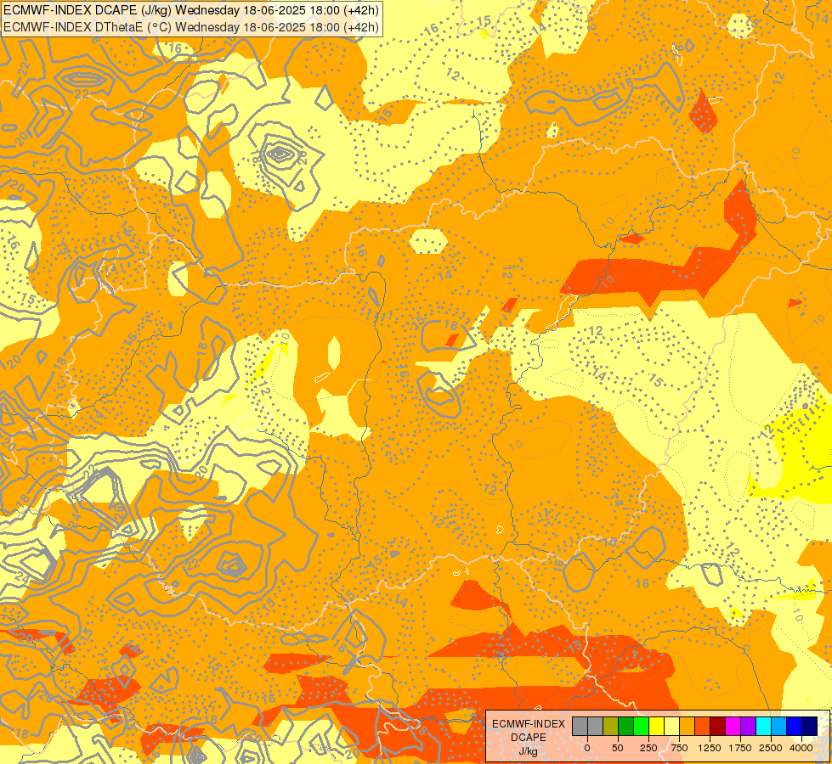This screenshot has height=764, width=832.
Task: Click the legend scale value 750
Action: [679, 748]
